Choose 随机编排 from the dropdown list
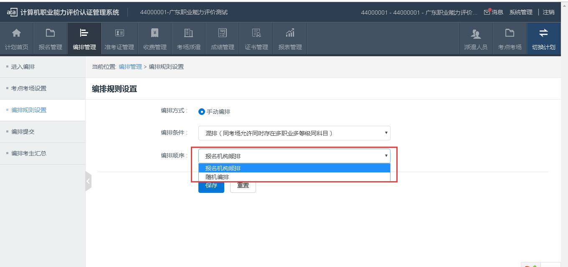Viewport: 568px width, 267px height. tap(294, 177)
